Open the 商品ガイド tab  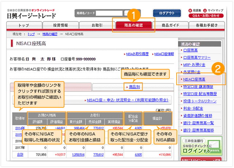point(170,25)
